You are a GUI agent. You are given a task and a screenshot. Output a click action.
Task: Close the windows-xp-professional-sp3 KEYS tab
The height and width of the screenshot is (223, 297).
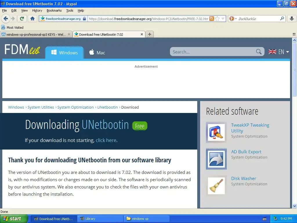tap(69, 34)
